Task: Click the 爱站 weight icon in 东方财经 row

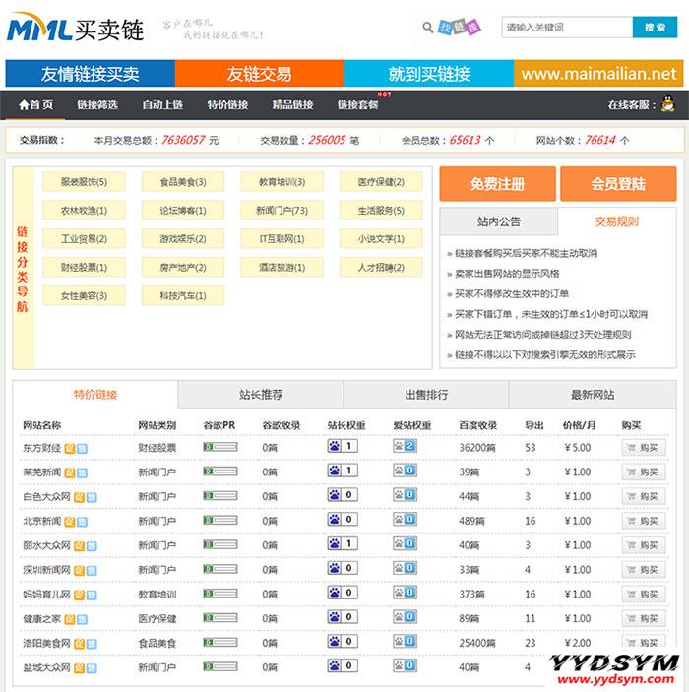Action: tap(405, 446)
